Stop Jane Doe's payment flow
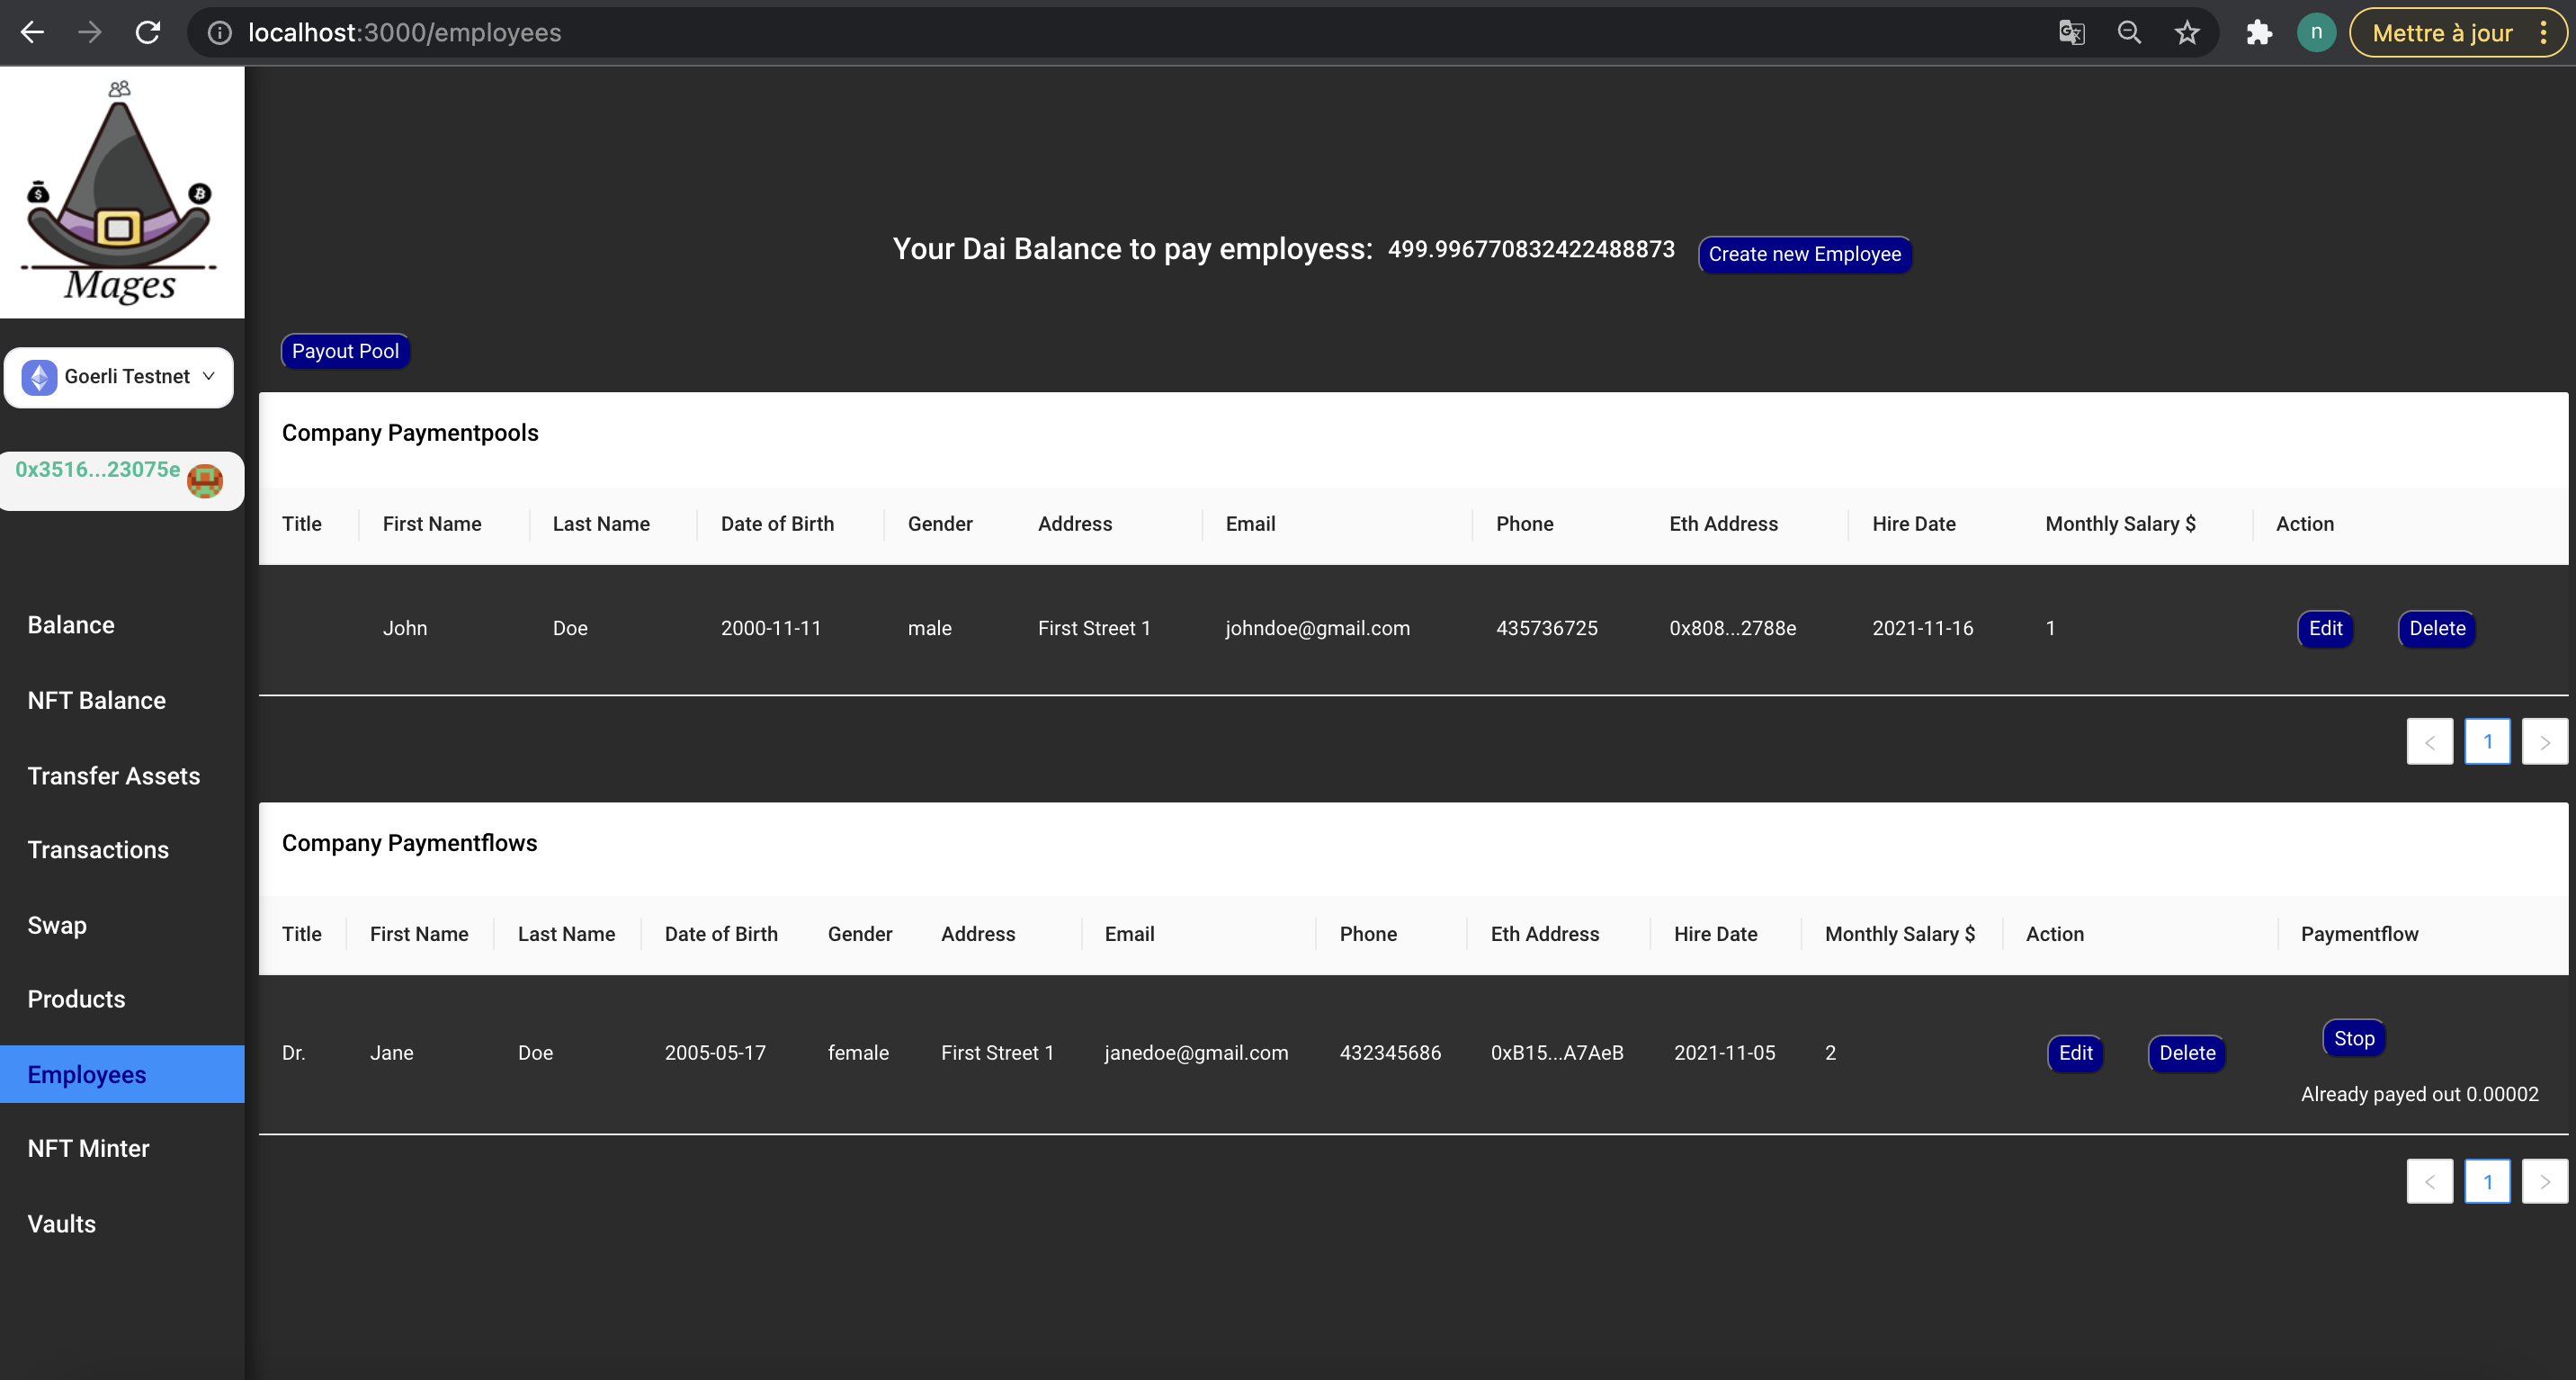This screenshot has width=2576, height=1380. (x=2353, y=1038)
